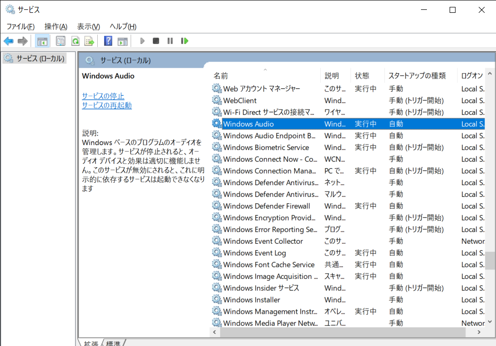496x346 pixels.
Task: Click the vertical scrollbar thumb
Action: pos(490,261)
